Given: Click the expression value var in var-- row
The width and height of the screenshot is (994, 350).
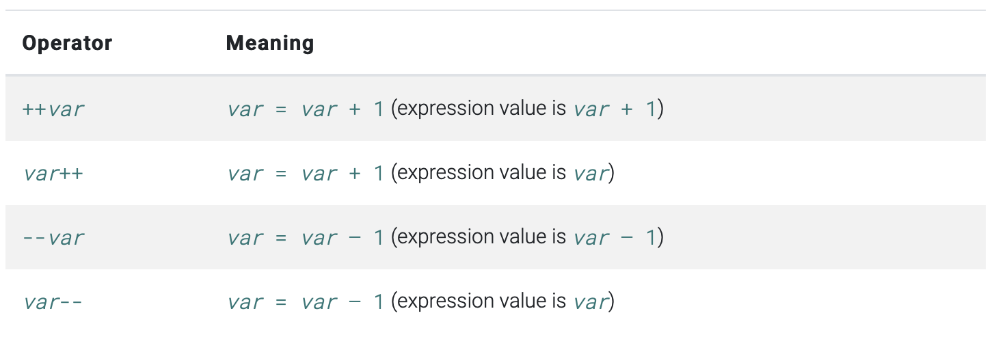Looking at the screenshot, I should [x=591, y=301].
